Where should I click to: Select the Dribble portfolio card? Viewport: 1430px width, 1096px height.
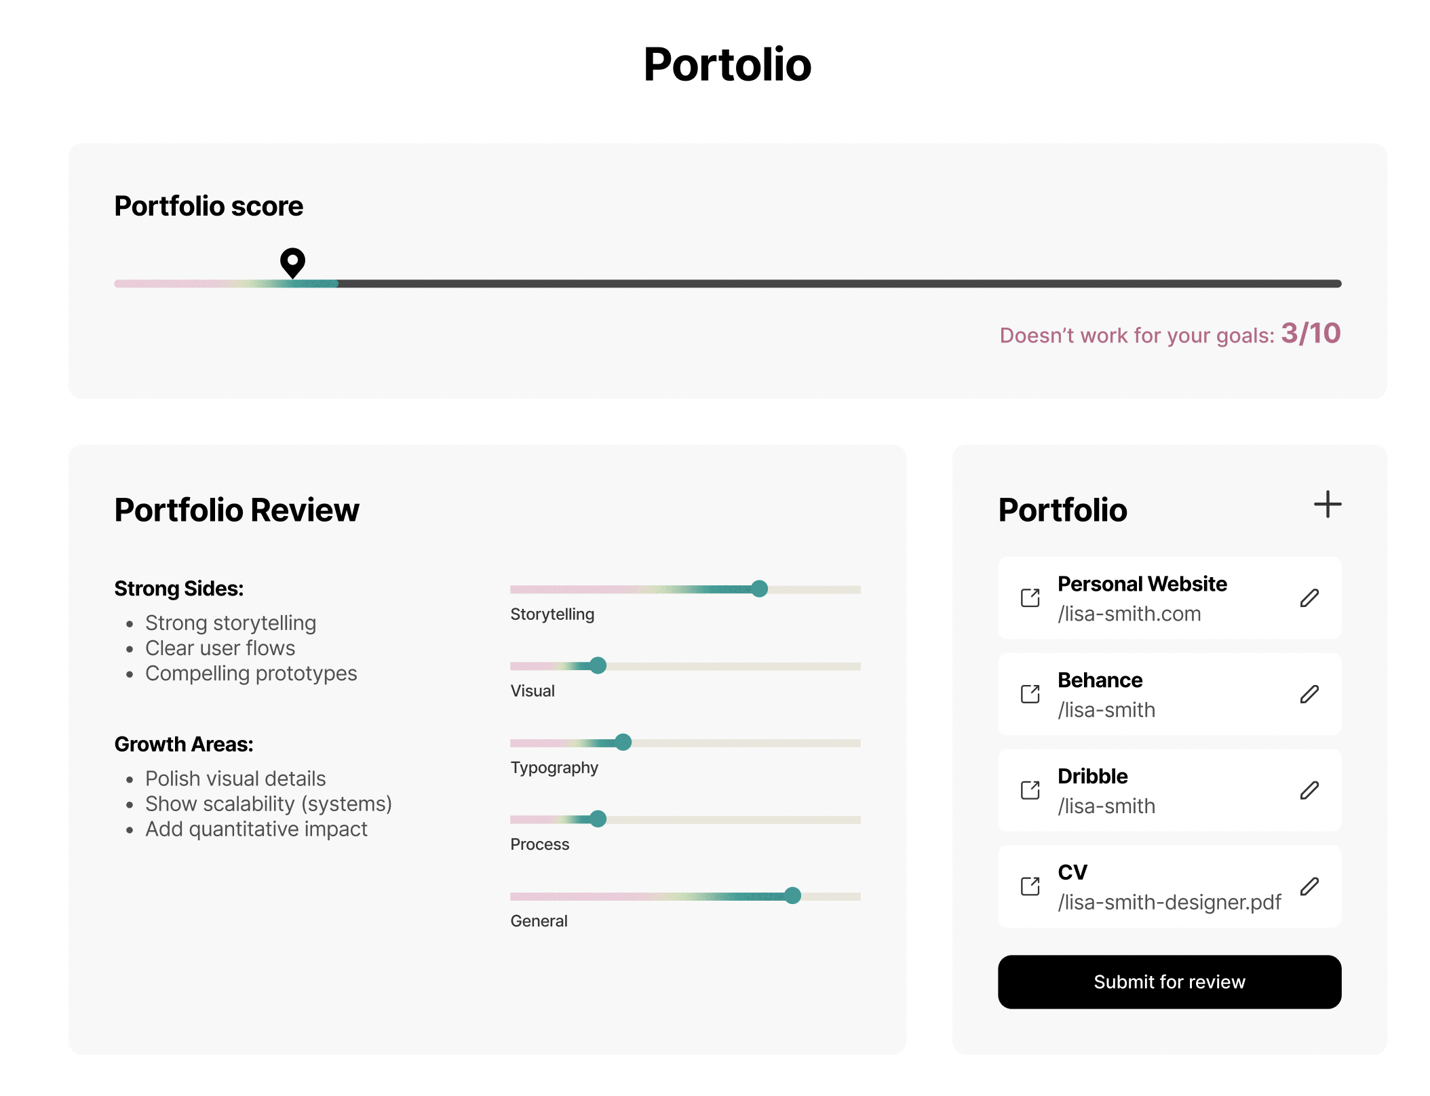[x=1170, y=790]
